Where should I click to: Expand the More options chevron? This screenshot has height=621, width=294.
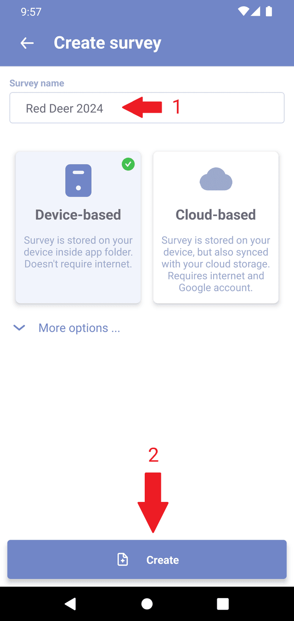(19, 328)
